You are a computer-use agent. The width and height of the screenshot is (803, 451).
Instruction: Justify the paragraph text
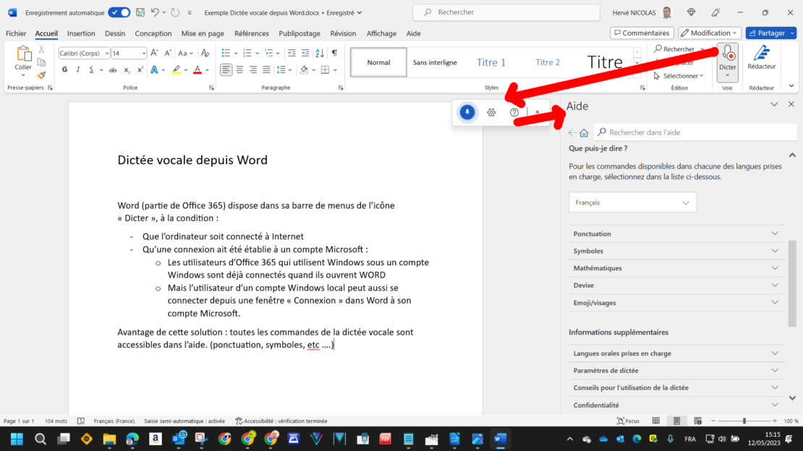pos(266,69)
